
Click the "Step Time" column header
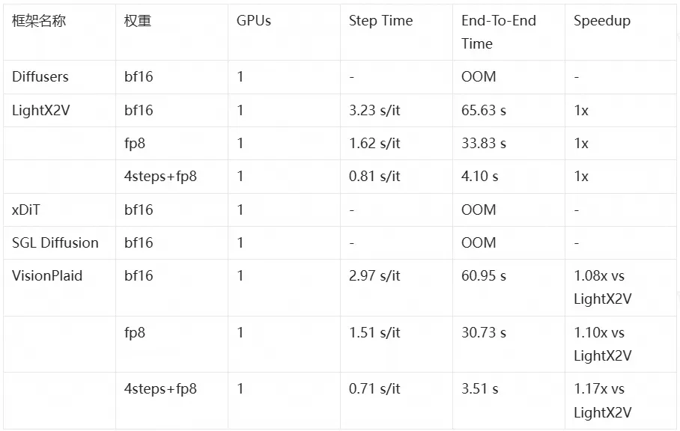pos(380,21)
